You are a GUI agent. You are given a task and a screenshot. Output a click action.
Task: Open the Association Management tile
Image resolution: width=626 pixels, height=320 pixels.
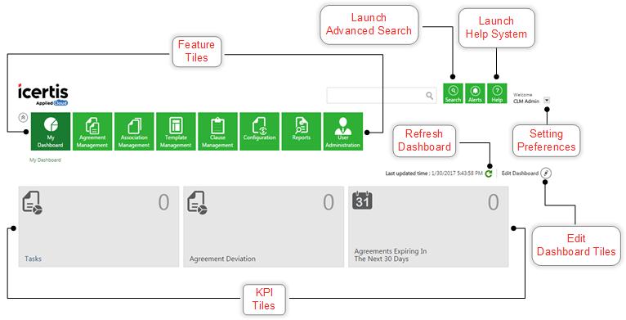[134, 131]
